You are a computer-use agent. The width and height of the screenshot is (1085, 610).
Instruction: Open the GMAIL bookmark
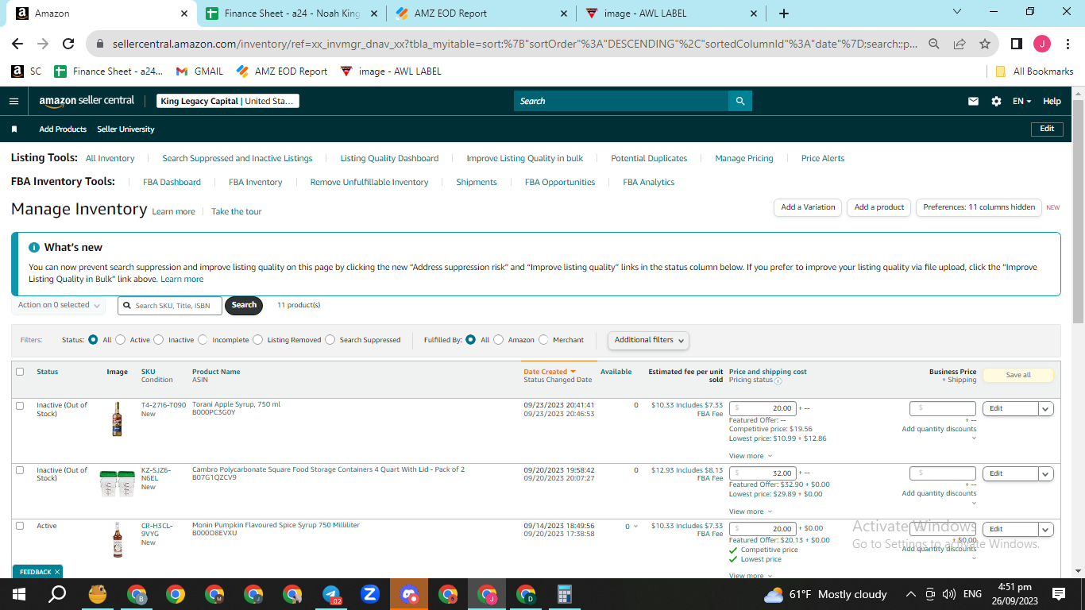coord(199,71)
